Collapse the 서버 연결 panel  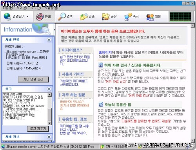click(x=49, y=40)
